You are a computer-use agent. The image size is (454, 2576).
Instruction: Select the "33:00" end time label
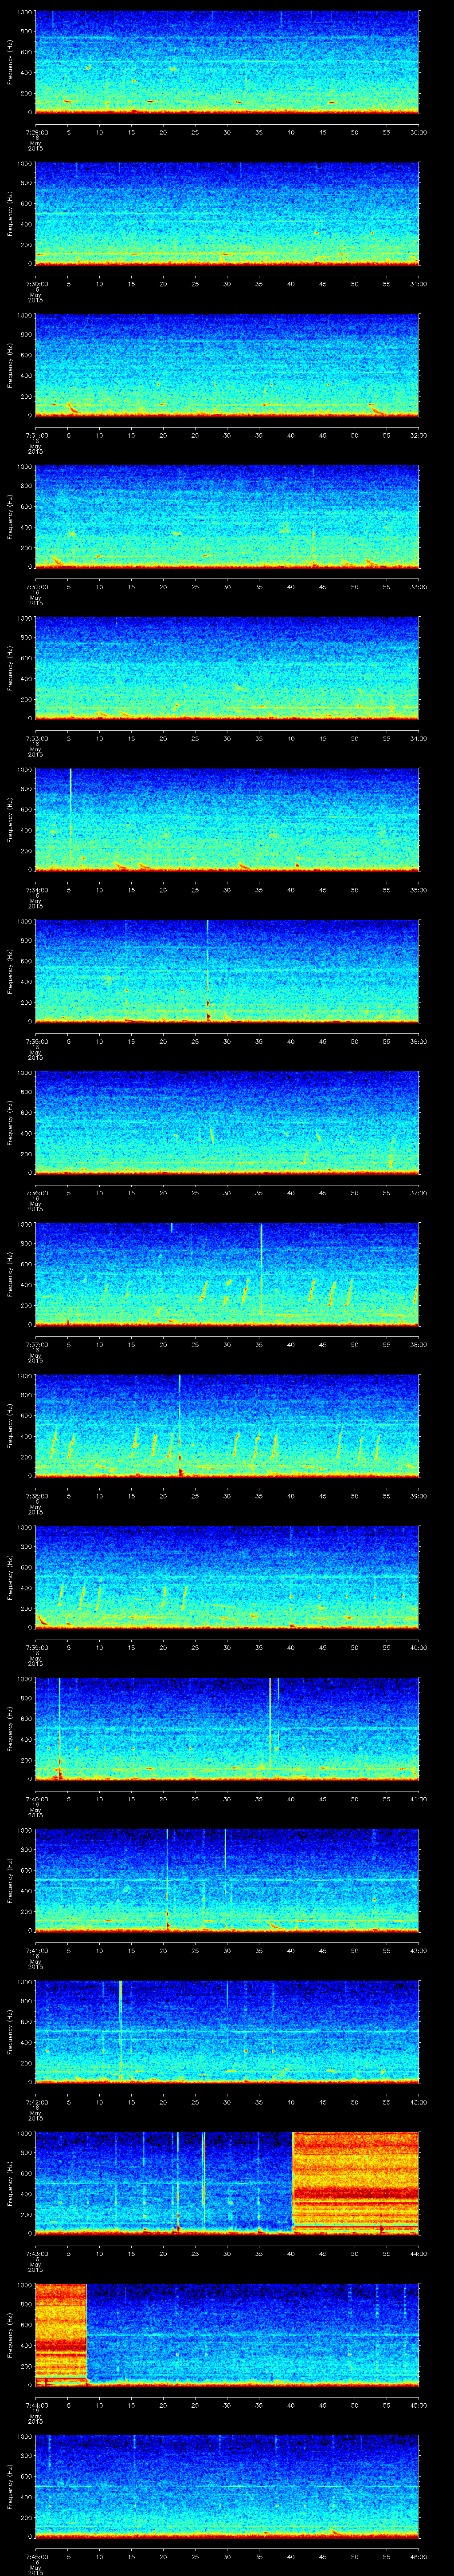pyautogui.click(x=418, y=586)
